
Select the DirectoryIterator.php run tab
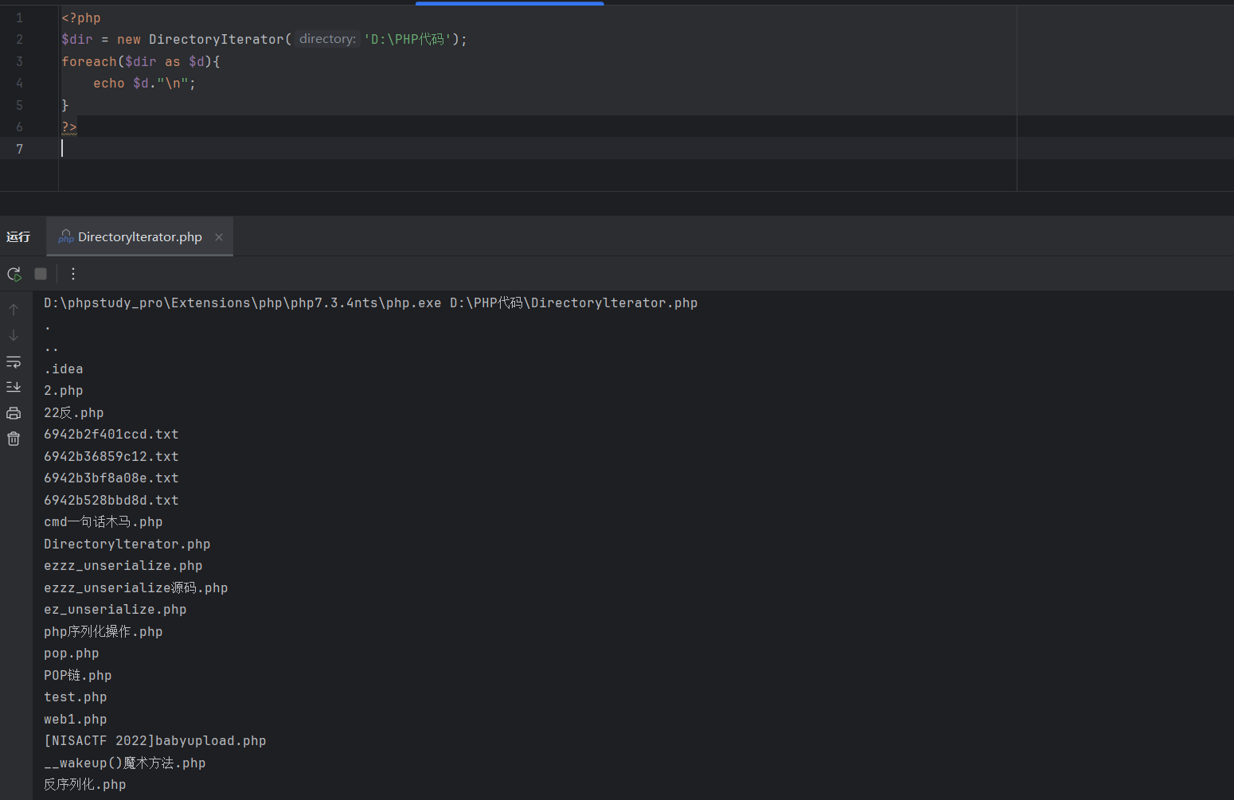tap(139, 237)
